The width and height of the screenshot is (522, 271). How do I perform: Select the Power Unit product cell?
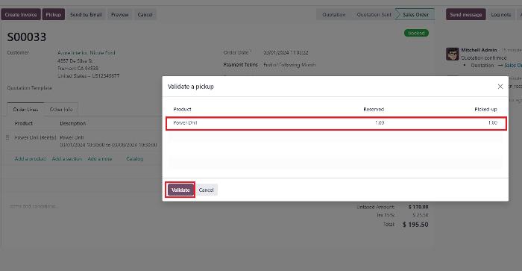point(185,122)
